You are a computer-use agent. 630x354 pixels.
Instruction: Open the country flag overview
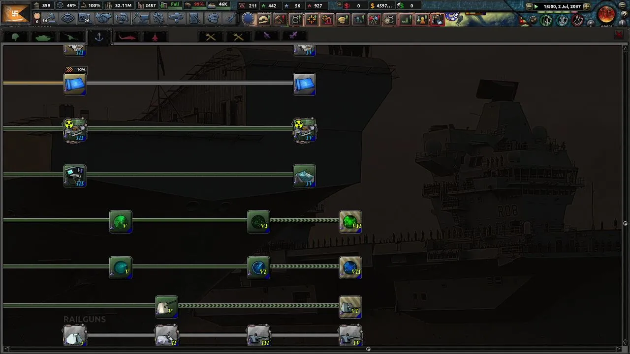click(x=15, y=12)
